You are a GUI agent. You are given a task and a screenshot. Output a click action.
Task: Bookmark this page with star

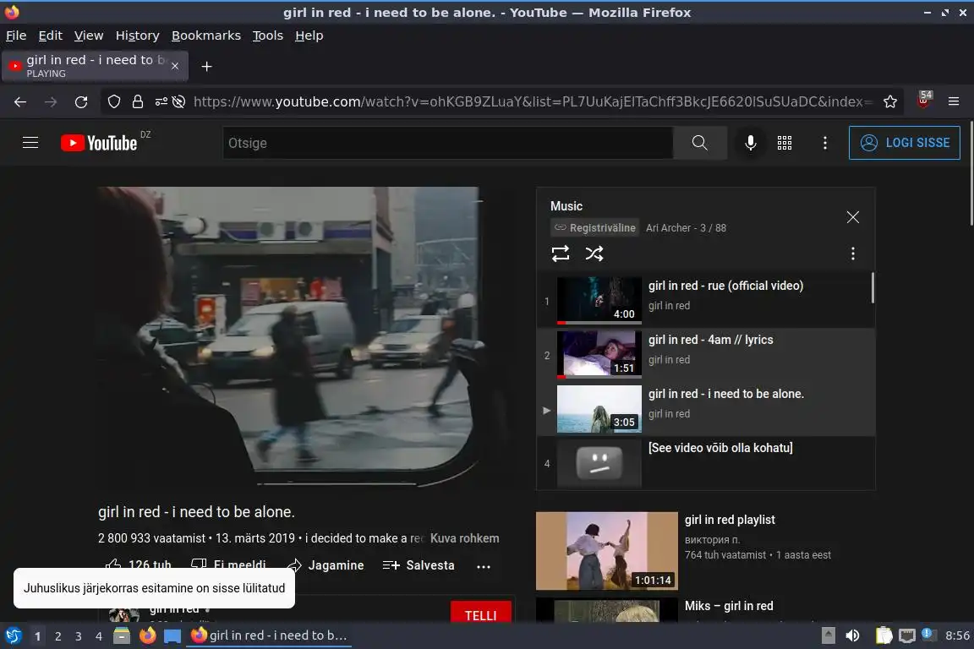[x=890, y=102]
